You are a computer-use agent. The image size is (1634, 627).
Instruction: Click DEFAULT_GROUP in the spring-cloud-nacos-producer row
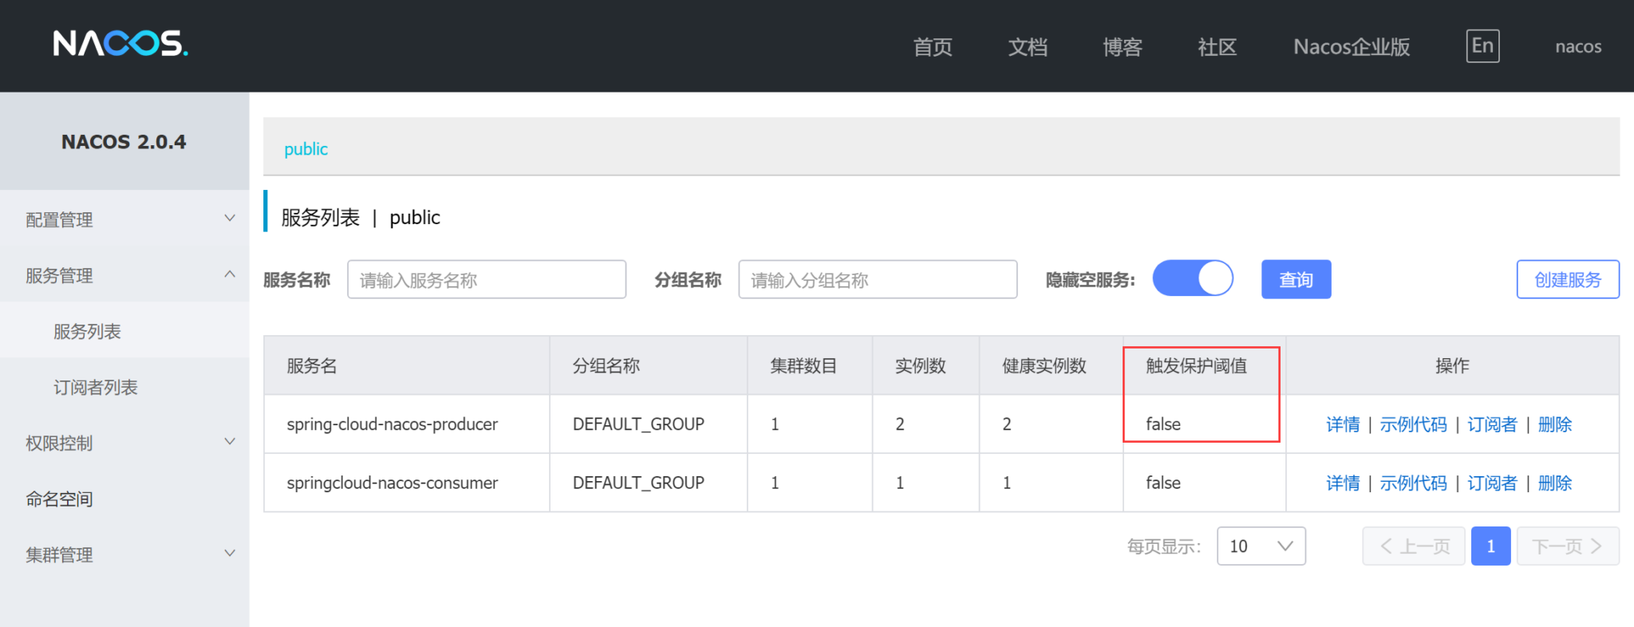(638, 424)
